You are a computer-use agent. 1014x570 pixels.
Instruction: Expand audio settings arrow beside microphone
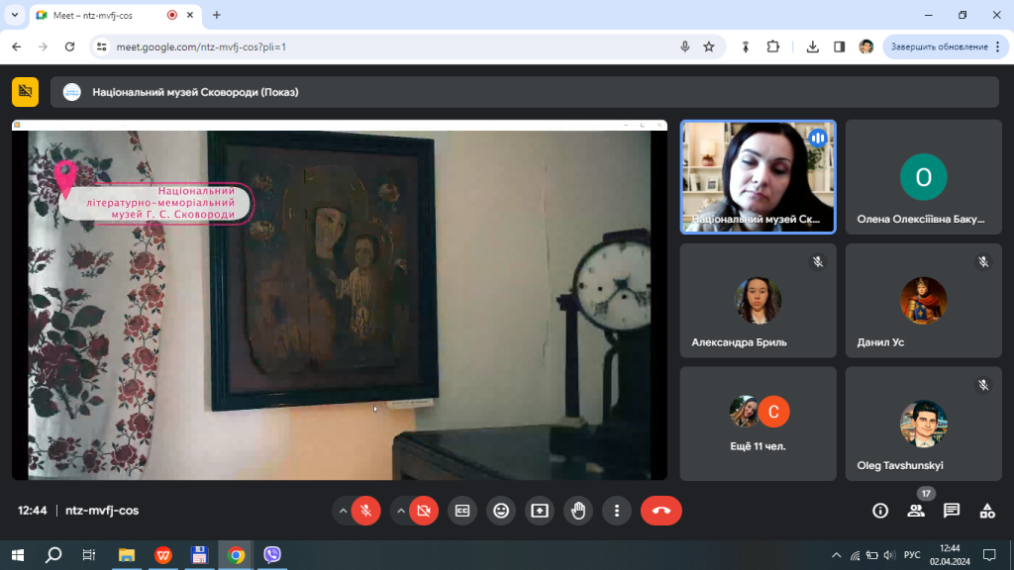pyautogui.click(x=343, y=511)
